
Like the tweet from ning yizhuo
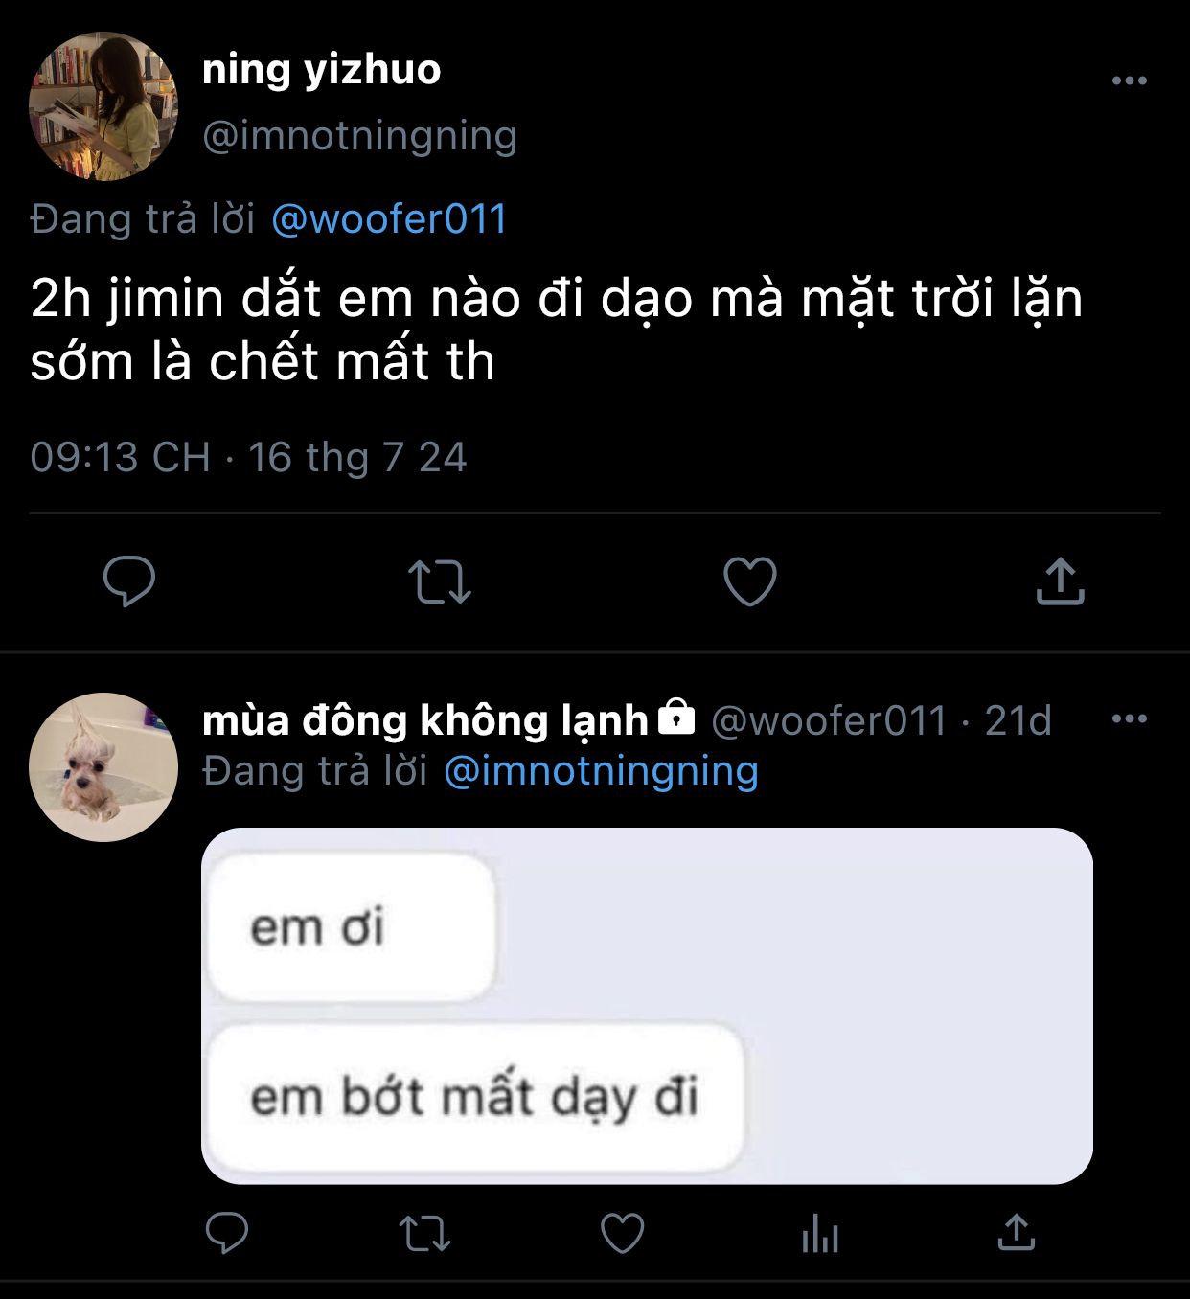(x=749, y=581)
